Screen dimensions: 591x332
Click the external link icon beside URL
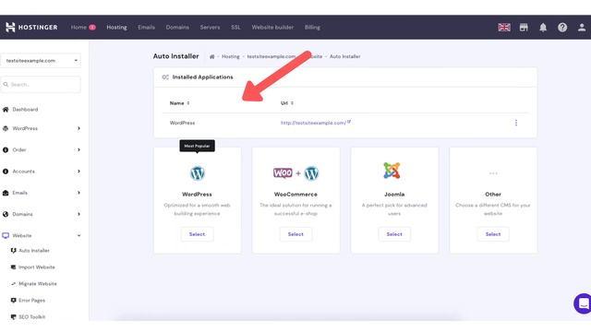pyautogui.click(x=349, y=122)
